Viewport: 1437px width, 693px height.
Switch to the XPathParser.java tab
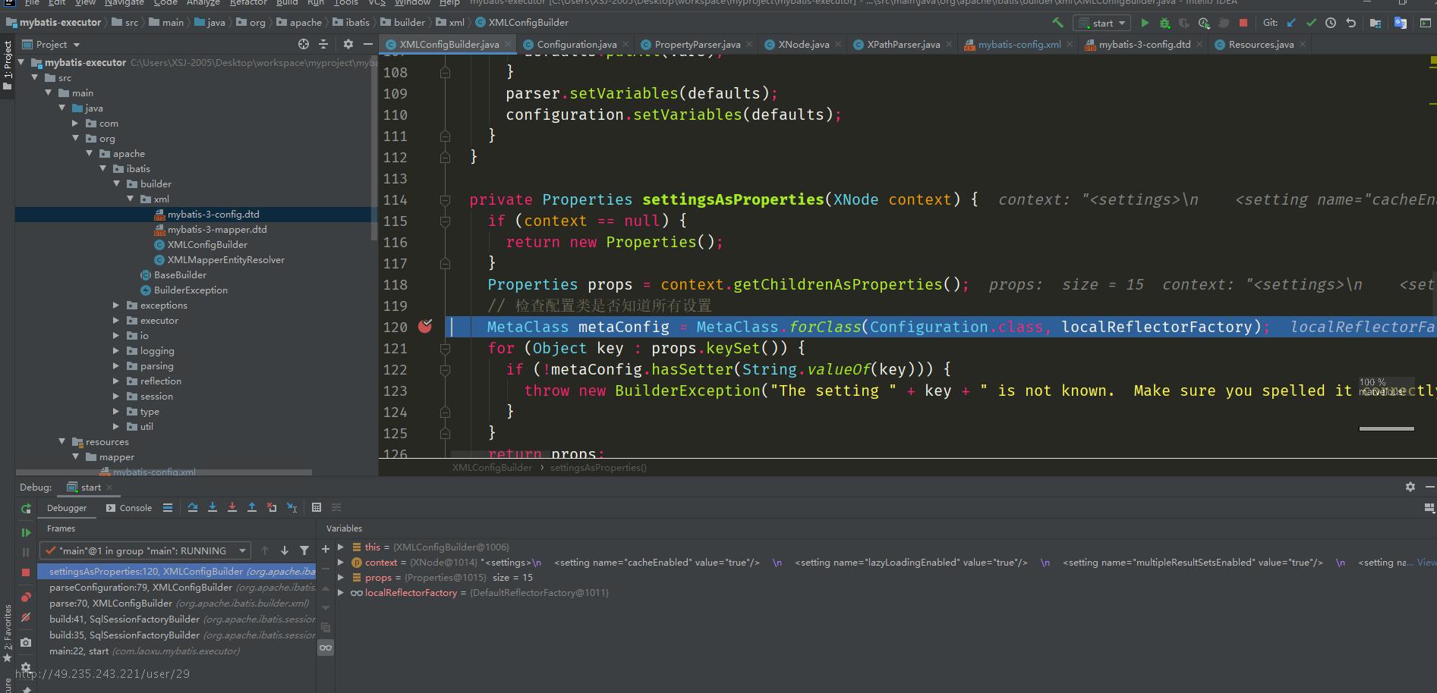pyautogui.click(x=903, y=44)
